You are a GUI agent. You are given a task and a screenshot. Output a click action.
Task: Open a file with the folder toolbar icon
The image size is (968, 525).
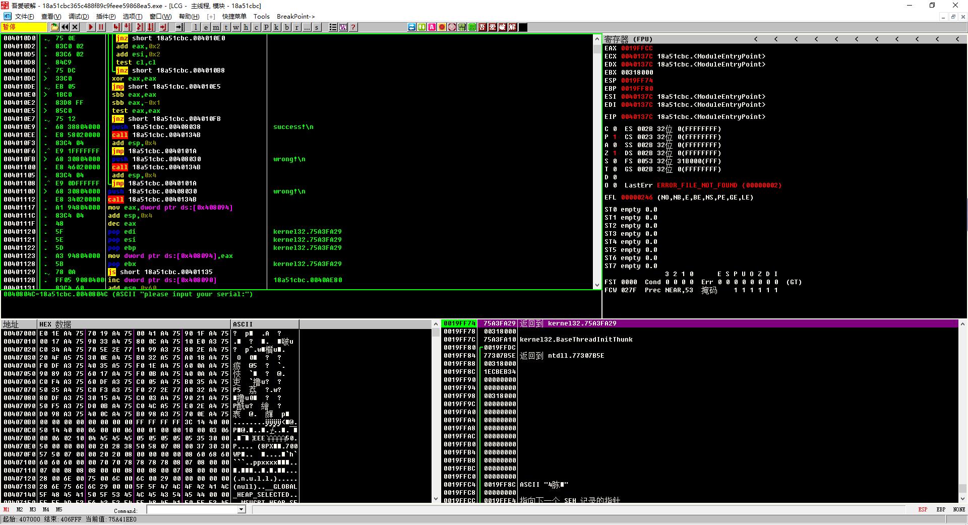(x=55, y=27)
